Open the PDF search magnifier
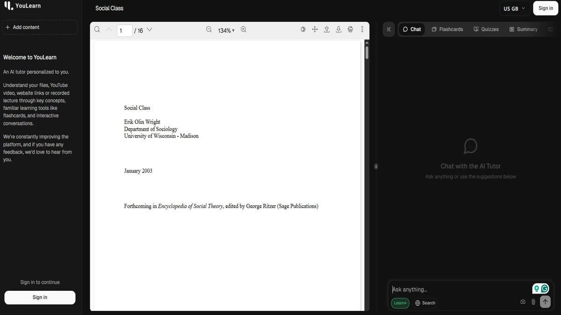This screenshot has width=561, height=315. (x=97, y=29)
